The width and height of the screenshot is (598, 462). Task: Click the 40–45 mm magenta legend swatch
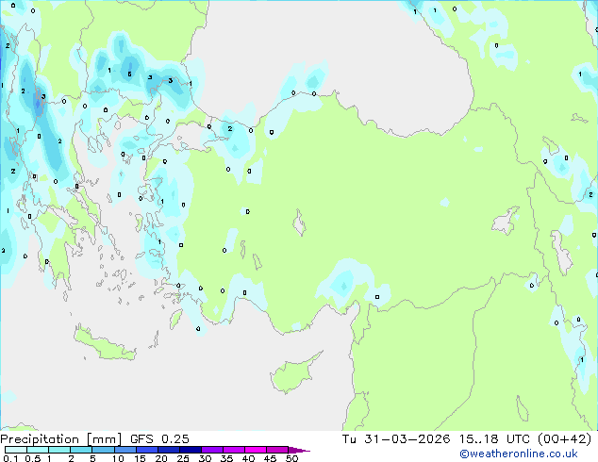click(x=256, y=450)
